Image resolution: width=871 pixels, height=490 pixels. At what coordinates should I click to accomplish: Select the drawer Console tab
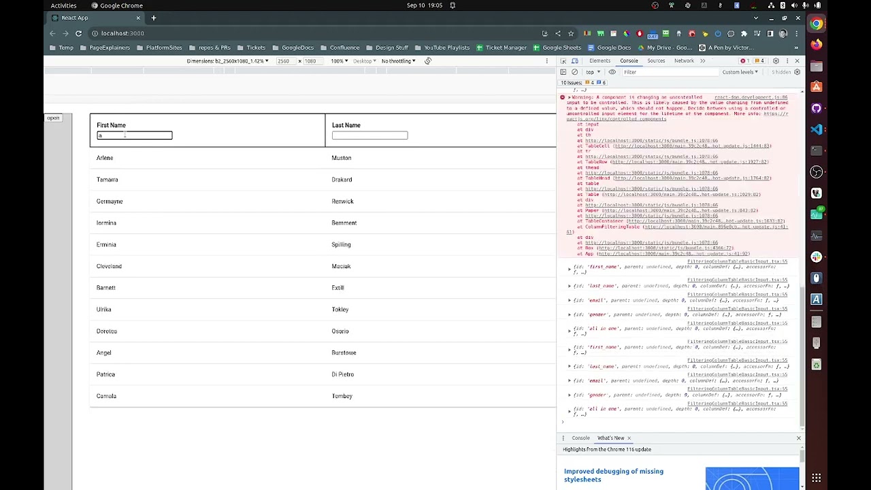tap(580, 438)
